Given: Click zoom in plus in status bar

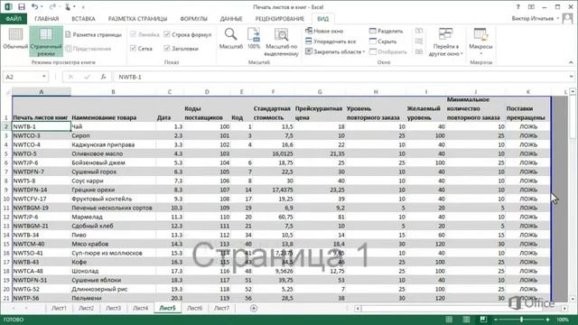Looking at the screenshot, I should tap(548, 320).
